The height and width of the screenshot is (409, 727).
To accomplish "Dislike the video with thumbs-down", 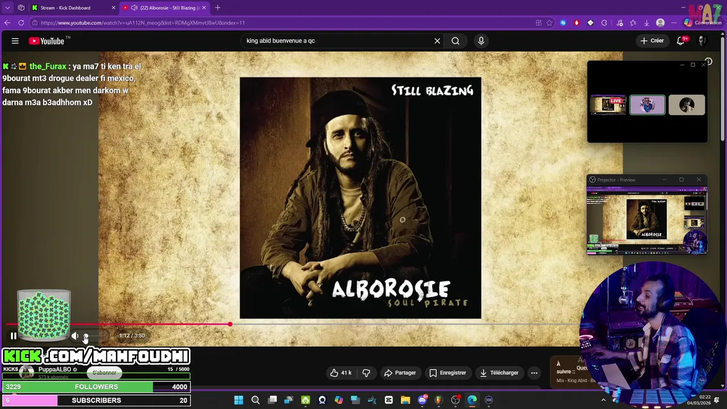I will 366,373.
